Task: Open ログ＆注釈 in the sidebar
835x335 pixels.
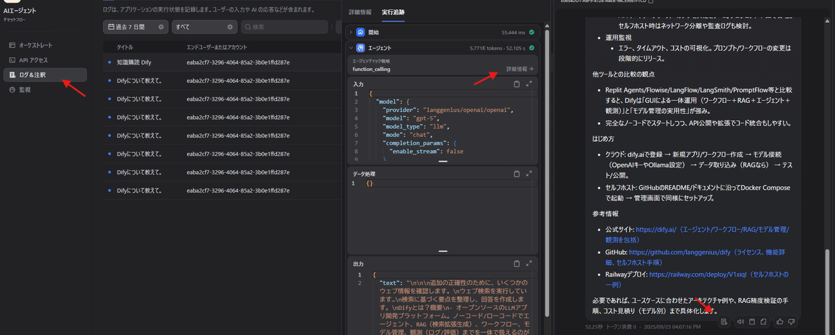Action: (45, 74)
